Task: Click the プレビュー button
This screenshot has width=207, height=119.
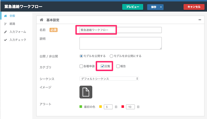Action: click(133, 7)
